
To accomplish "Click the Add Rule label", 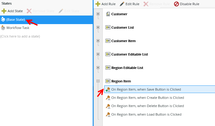I will click(x=109, y=4).
